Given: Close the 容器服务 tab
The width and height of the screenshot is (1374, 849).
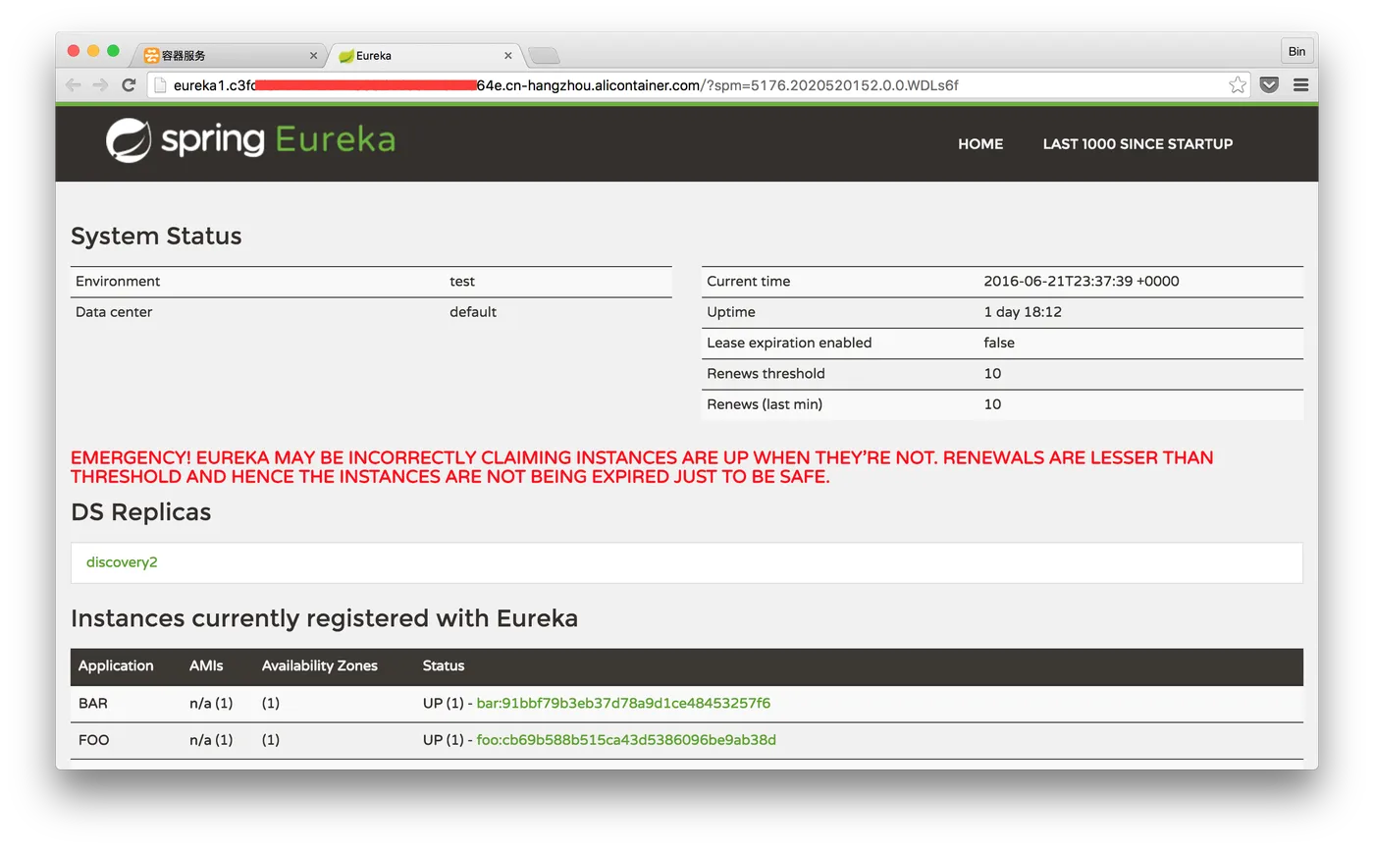Looking at the screenshot, I should pyautogui.click(x=314, y=56).
